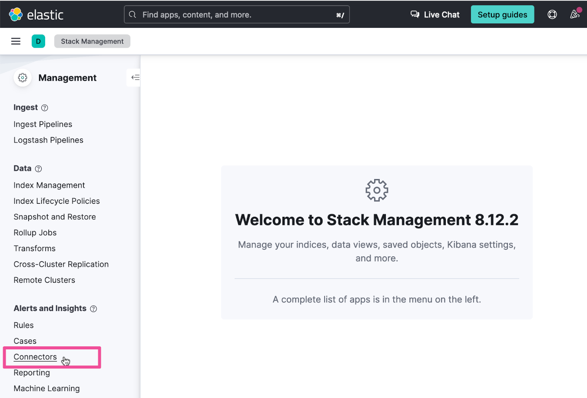Viewport: 587px width, 398px height.
Task: Select Snapshot and Restore
Action: (55, 217)
